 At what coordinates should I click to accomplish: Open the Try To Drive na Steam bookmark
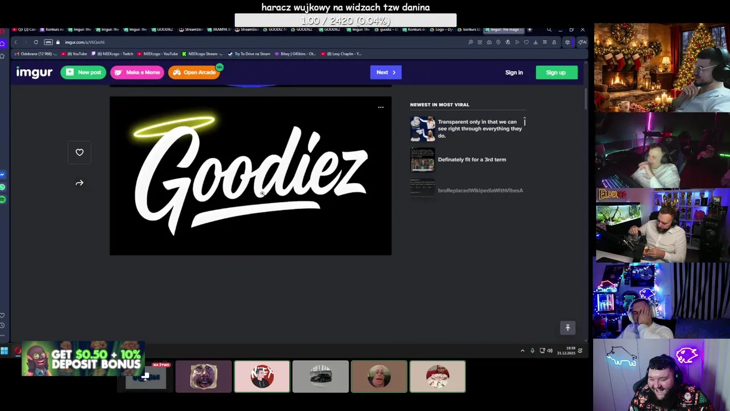pos(249,54)
